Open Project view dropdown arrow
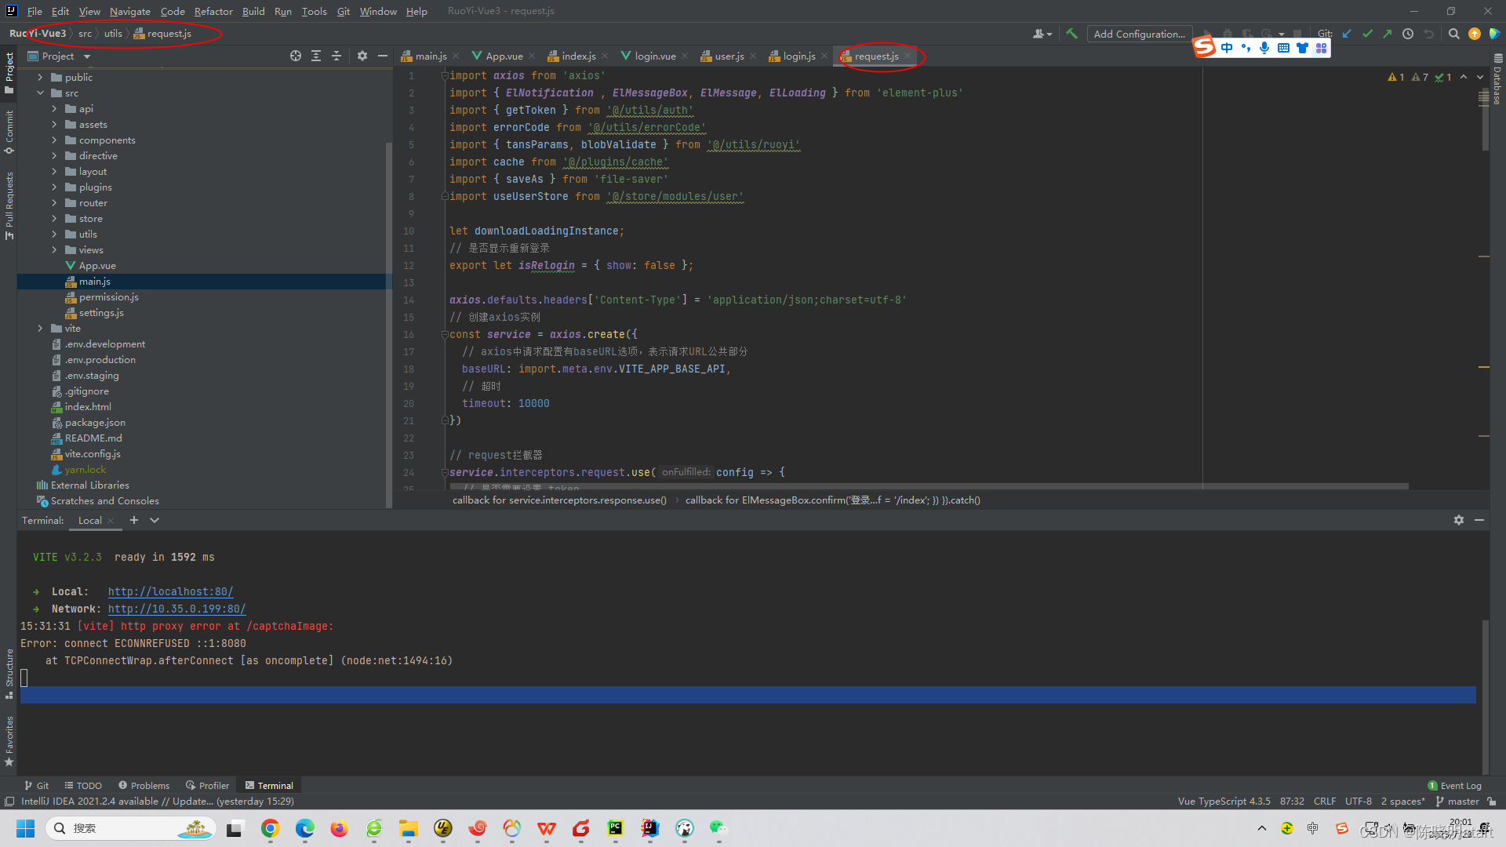 [87, 56]
